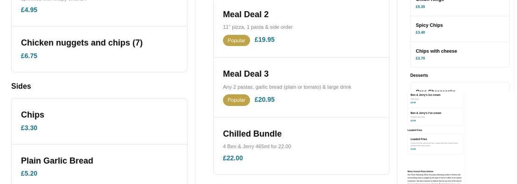Viewport: 517px width, 184px height.
Task: Click the £22.00 Chilled Bundle price
Action: pyautogui.click(x=233, y=158)
